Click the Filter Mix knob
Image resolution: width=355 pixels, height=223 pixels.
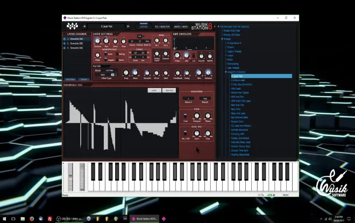click(199, 73)
